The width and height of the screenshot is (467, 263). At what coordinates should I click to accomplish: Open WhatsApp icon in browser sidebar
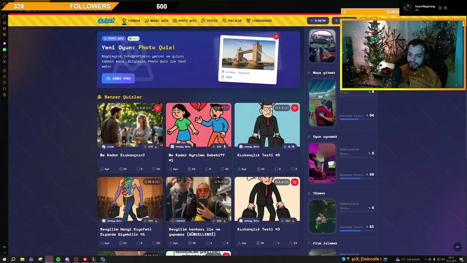click(x=4, y=49)
